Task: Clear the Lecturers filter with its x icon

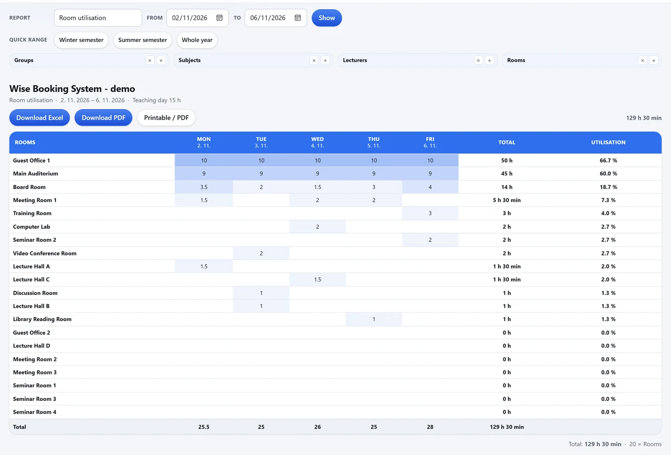Action: coord(478,60)
